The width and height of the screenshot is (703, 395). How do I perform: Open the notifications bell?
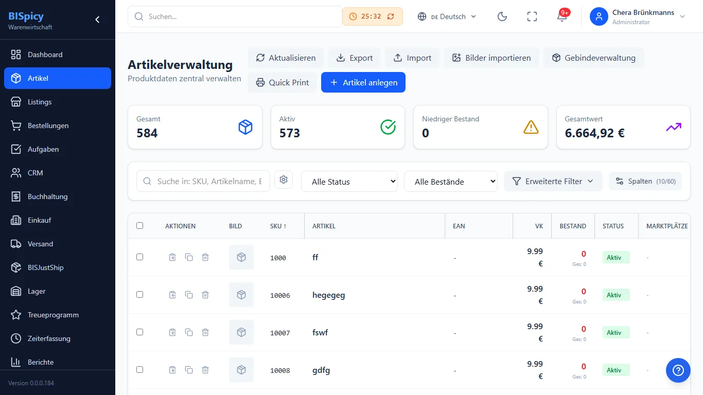click(x=562, y=16)
